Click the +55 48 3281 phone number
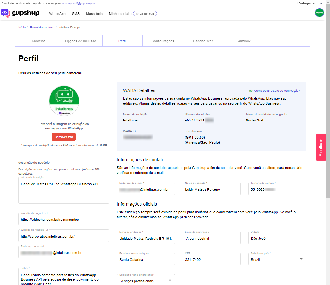The image size is (330, 285). tap(199, 121)
